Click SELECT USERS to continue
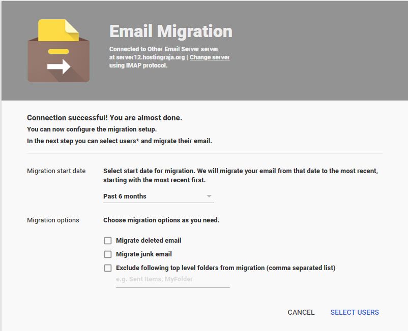 355,312
